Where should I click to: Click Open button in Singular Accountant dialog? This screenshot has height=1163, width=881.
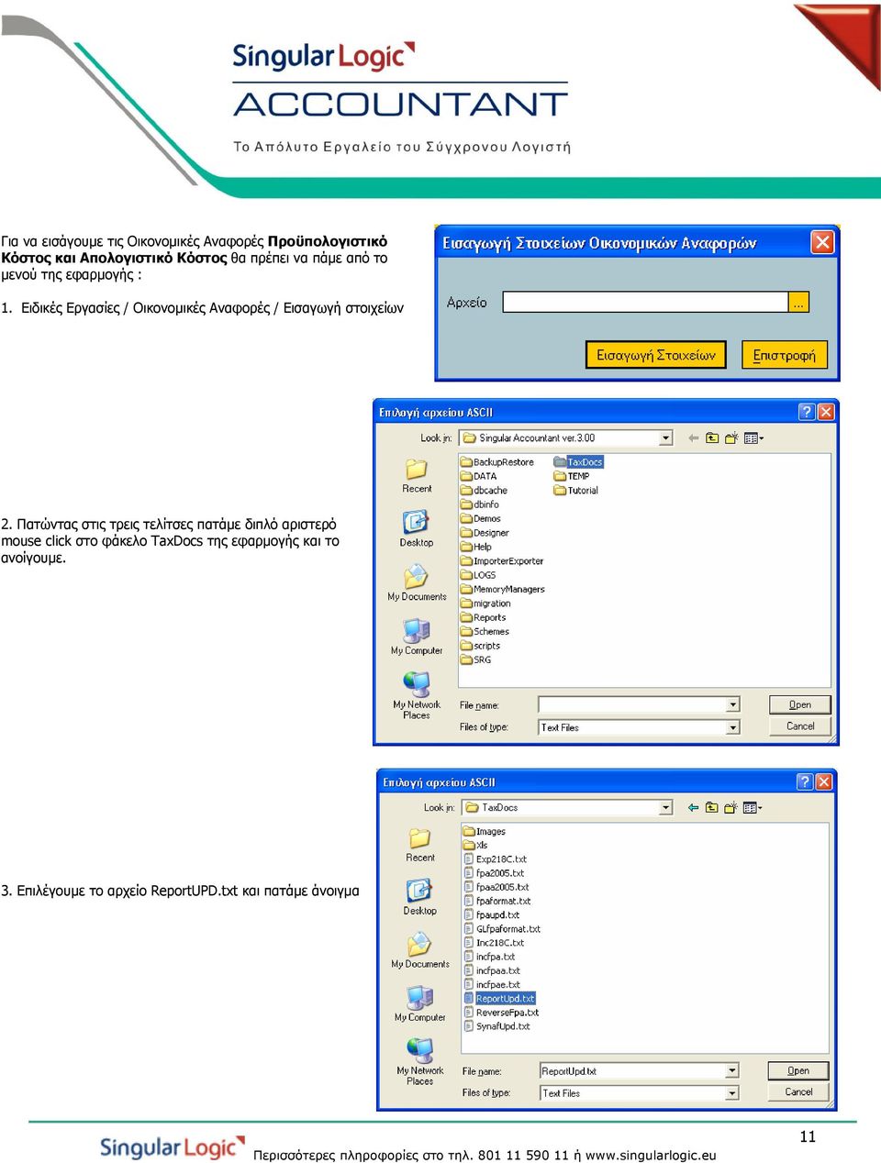click(x=800, y=704)
